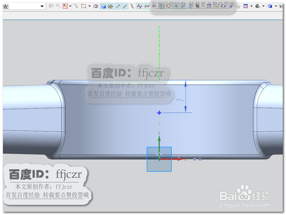
Task: Toggle the midpoint snap icon
Action: pyautogui.click(x=125, y=6)
